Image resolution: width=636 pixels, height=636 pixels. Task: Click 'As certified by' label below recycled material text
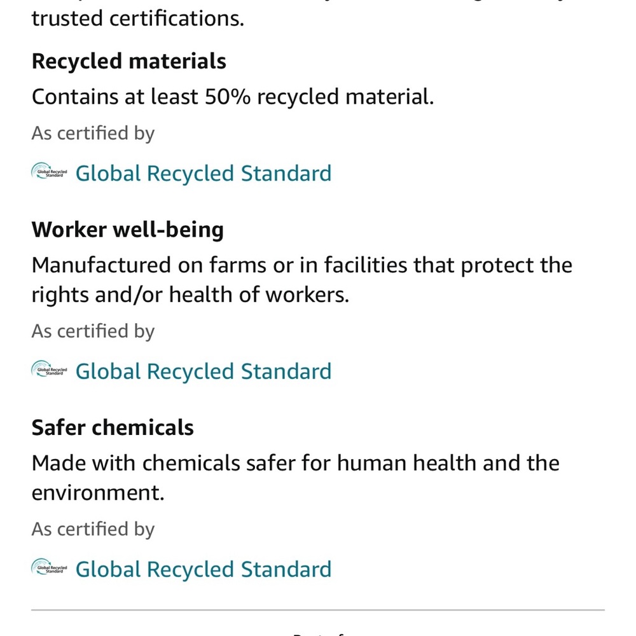[x=93, y=134]
